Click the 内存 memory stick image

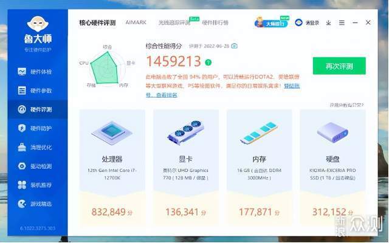coord(260,133)
